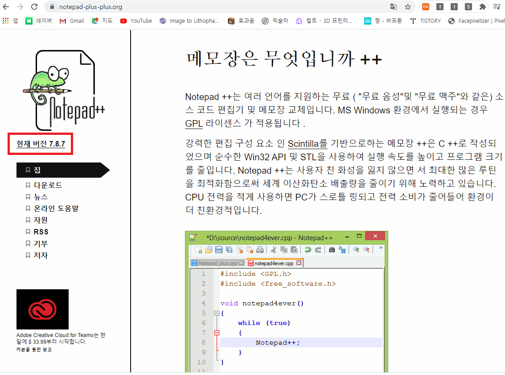Click the Adobe Creative Cloud for Teams ad text
The width and height of the screenshot is (505, 375).
coord(61,338)
